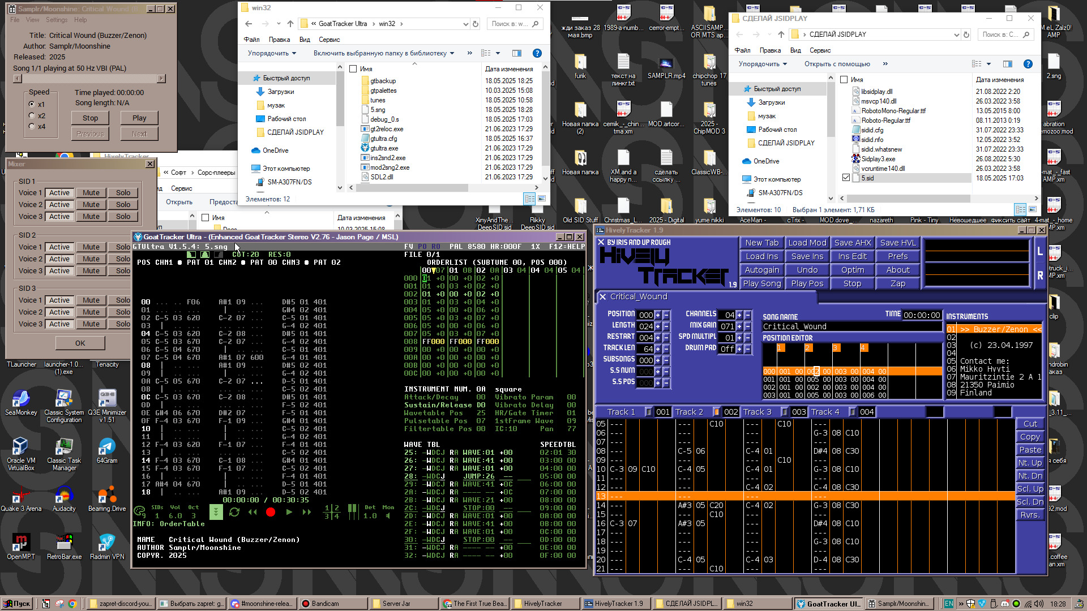Select the x2 speed radio button

coord(32,115)
